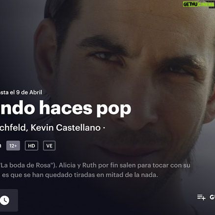The width and height of the screenshot is (215, 215).
Task: Click the gray box around the clock icon
Action: (x=9, y=200)
